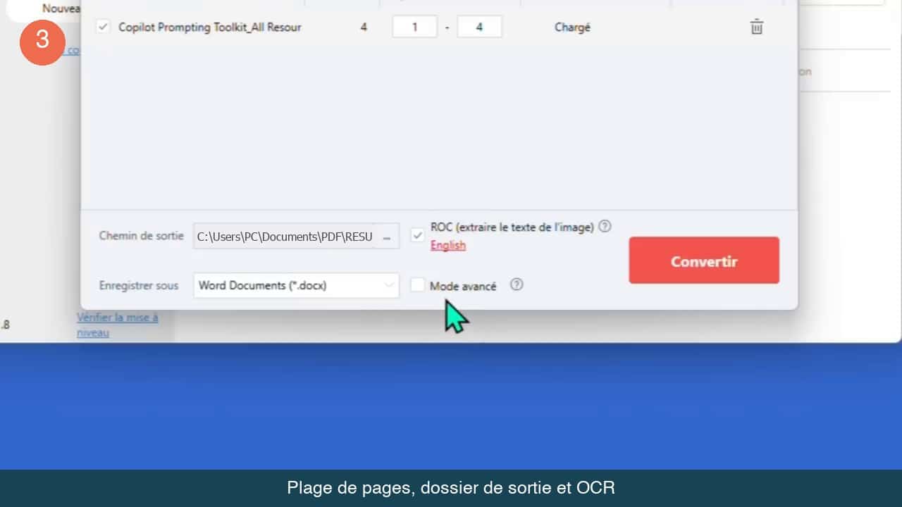
Task: Click the Convertir button
Action: click(704, 261)
